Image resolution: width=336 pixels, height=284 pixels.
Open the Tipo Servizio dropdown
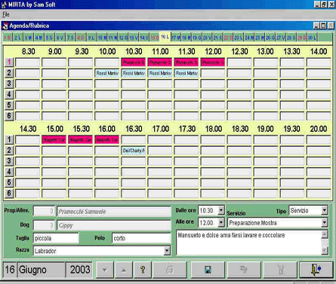(325, 210)
